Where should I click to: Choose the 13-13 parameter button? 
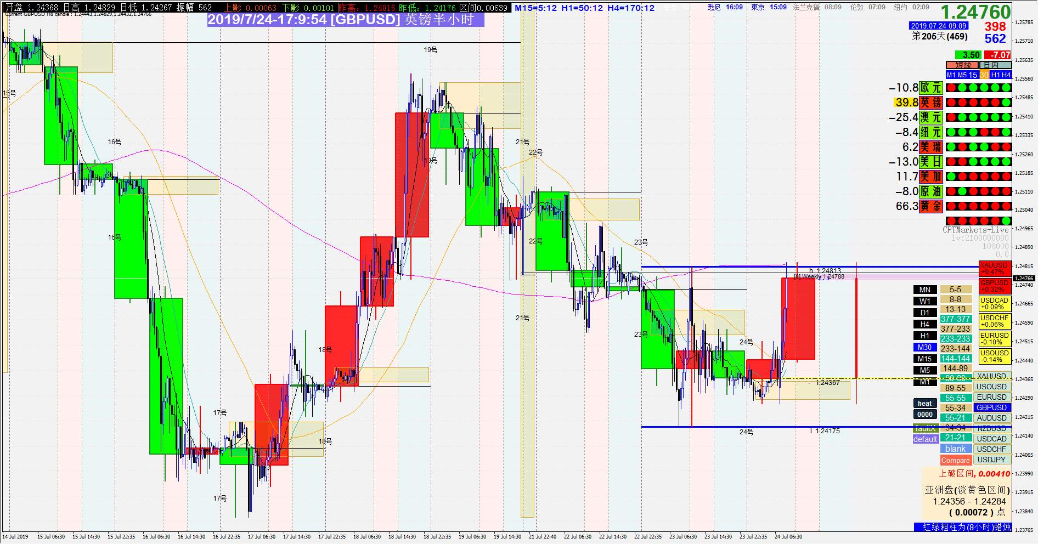tap(955, 309)
